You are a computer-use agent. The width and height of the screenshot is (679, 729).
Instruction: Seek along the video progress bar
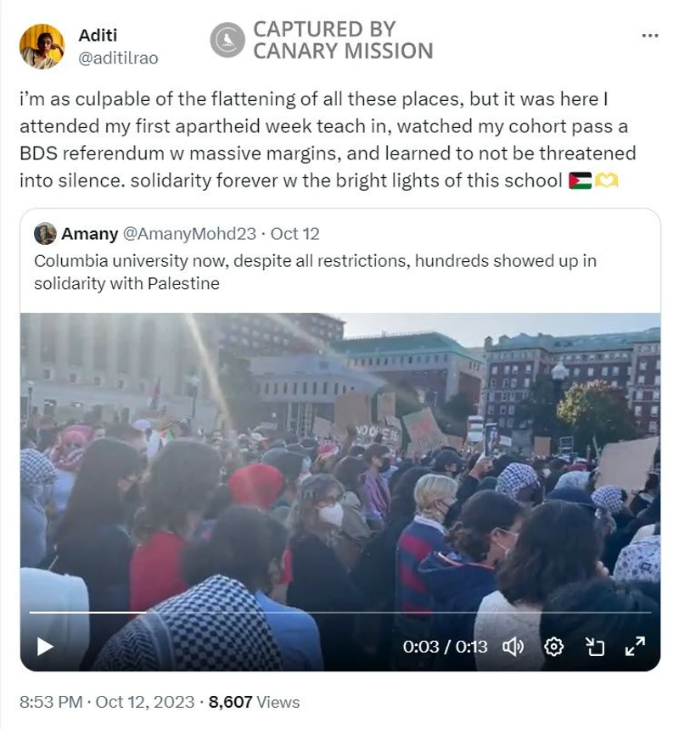[339, 613]
